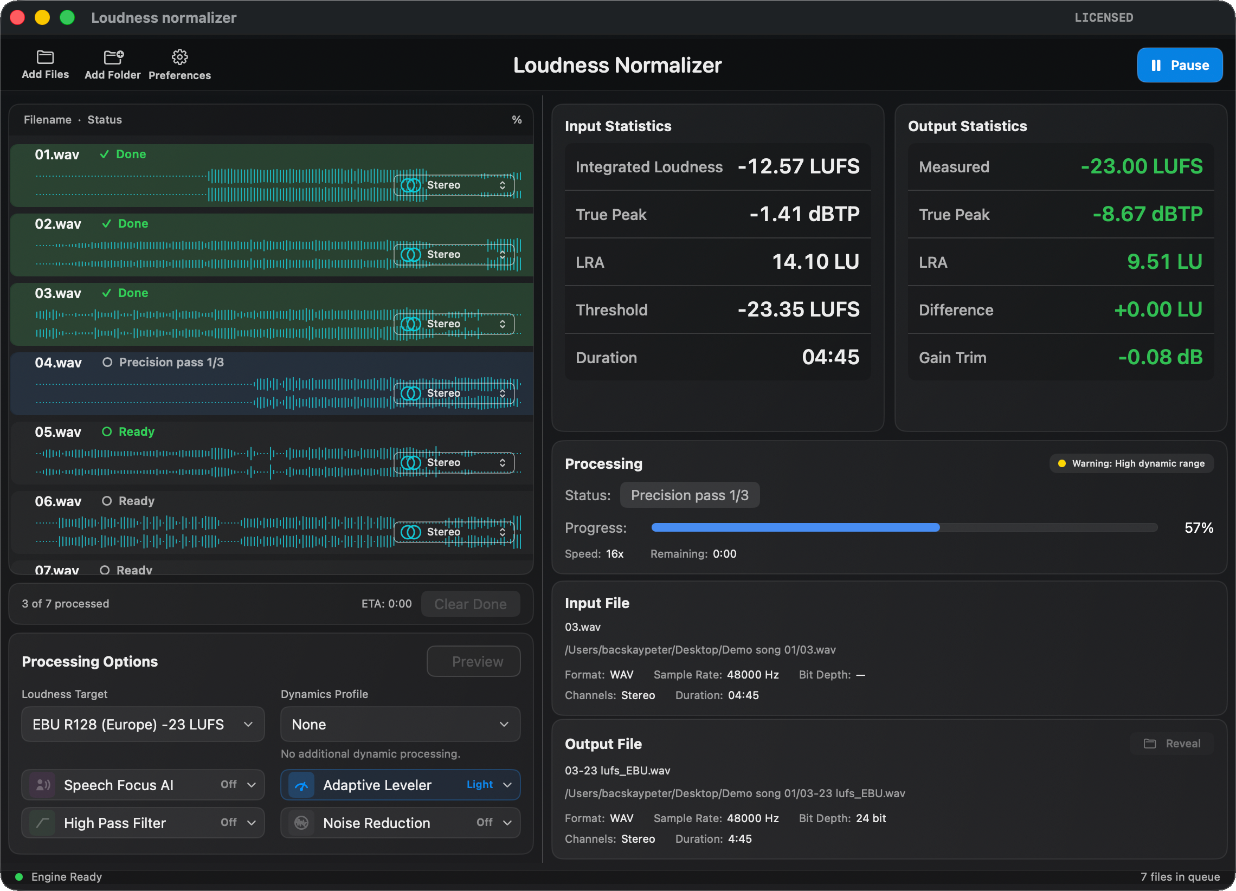Click the Clear Done button
The width and height of the screenshot is (1236, 891).
click(x=471, y=604)
